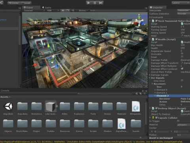The height and width of the screenshot is (143, 190).
Task: Open the RGB render mode dropdown
Action: [53, 10]
